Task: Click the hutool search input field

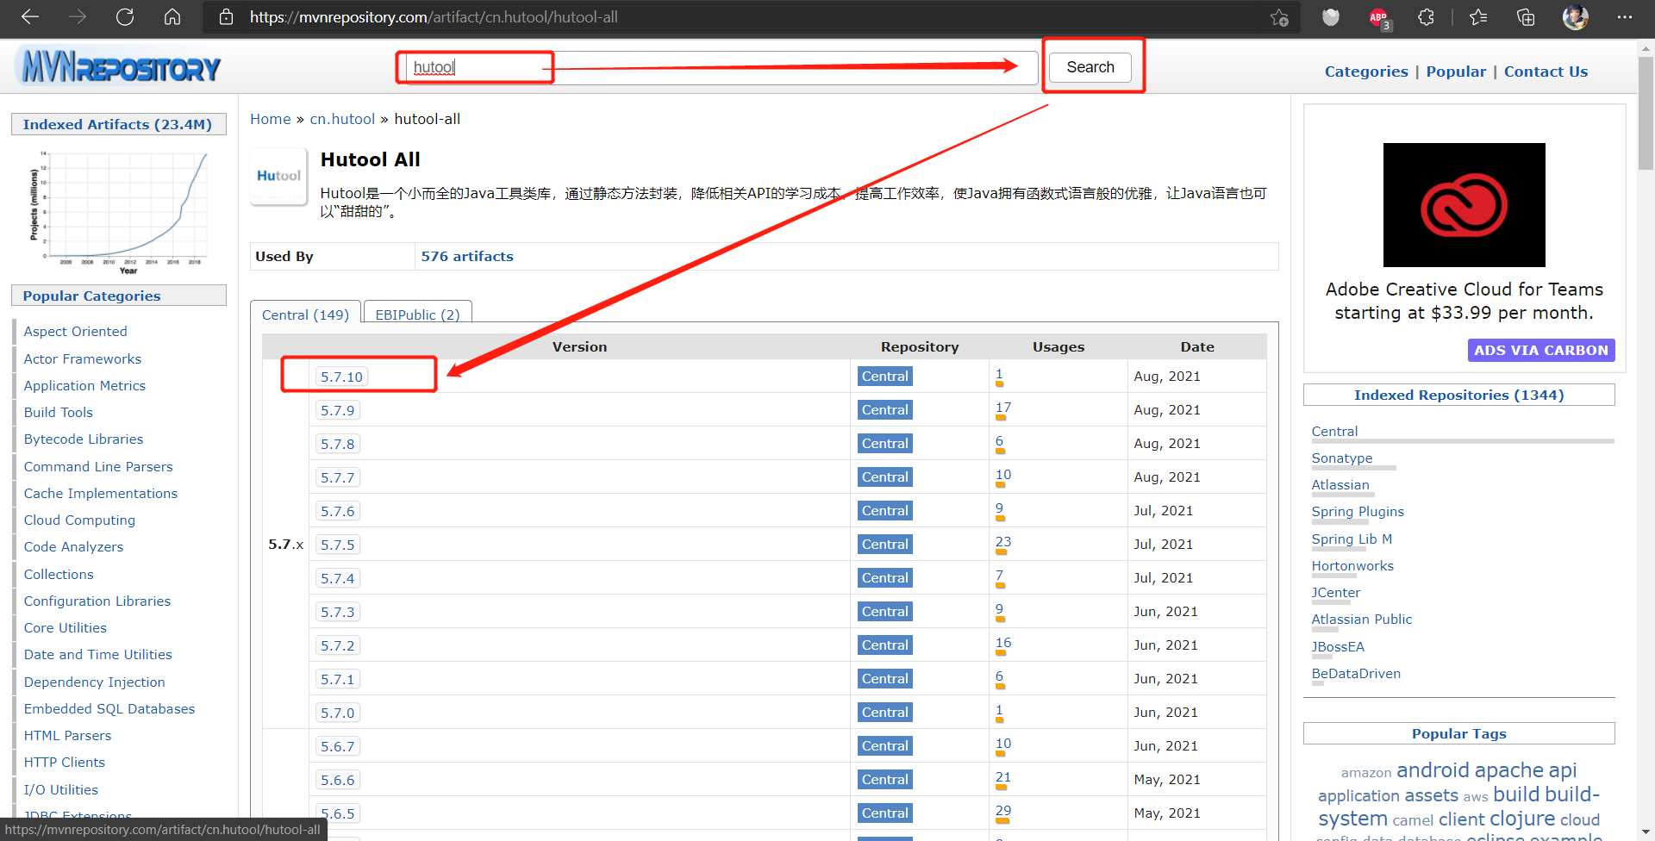Action: click(715, 67)
